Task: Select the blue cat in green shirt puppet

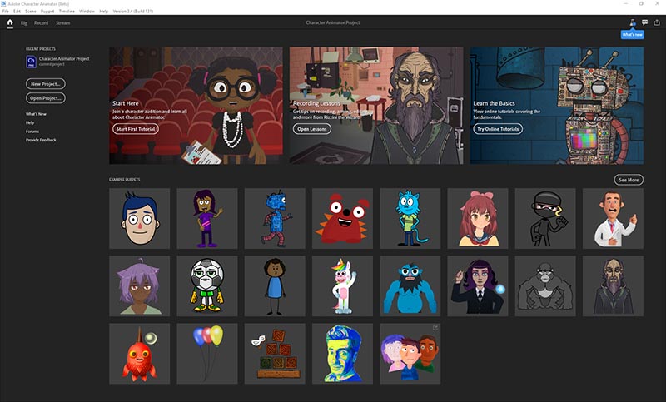Action: (x=410, y=219)
